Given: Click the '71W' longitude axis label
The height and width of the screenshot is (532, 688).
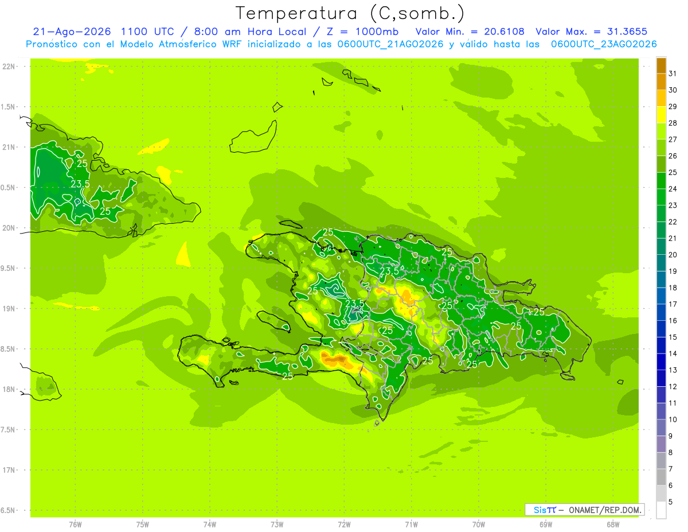Looking at the screenshot, I should (x=411, y=525).
